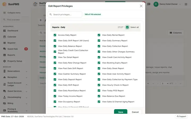Open the apps grid icon
The width and height of the screenshot is (191, 119).
tap(186, 4)
